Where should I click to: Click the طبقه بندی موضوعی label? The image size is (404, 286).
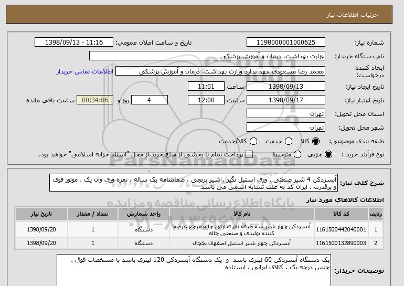tap(356, 141)
